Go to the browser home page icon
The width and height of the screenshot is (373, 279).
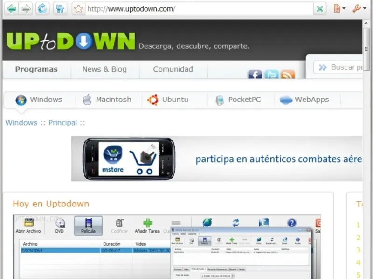coord(60,9)
